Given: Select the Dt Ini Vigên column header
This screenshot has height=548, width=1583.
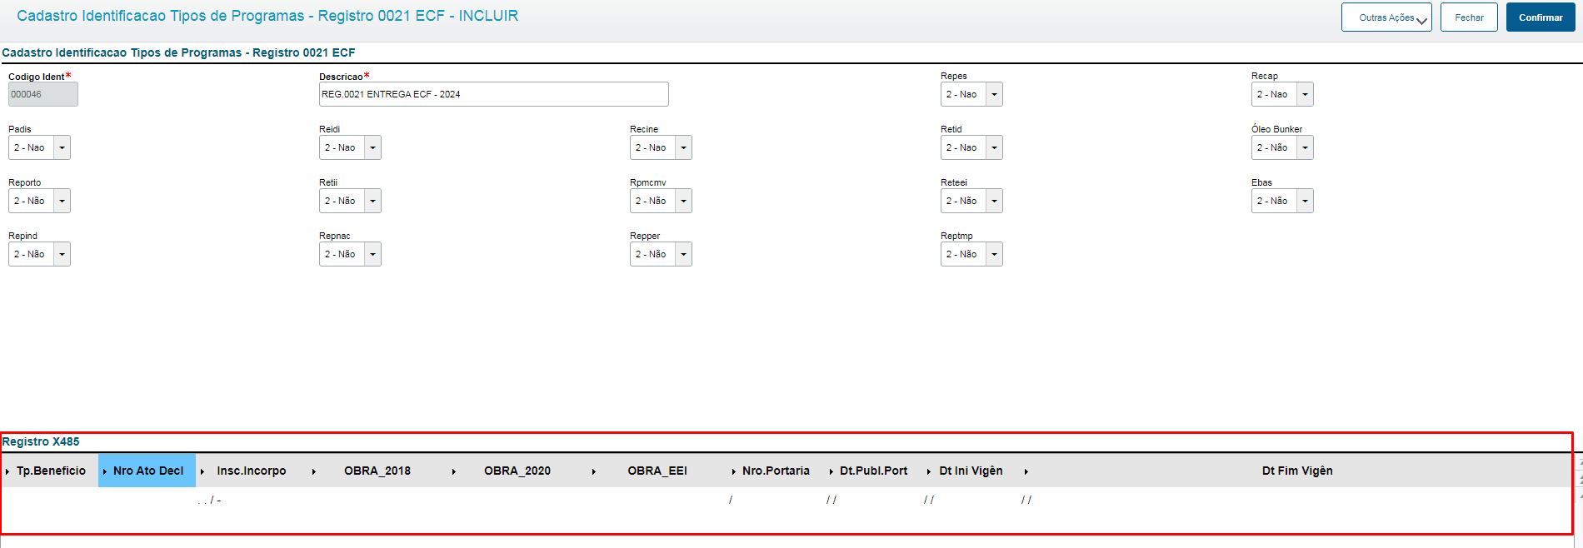Looking at the screenshot, I should click(x=971, y=471).
